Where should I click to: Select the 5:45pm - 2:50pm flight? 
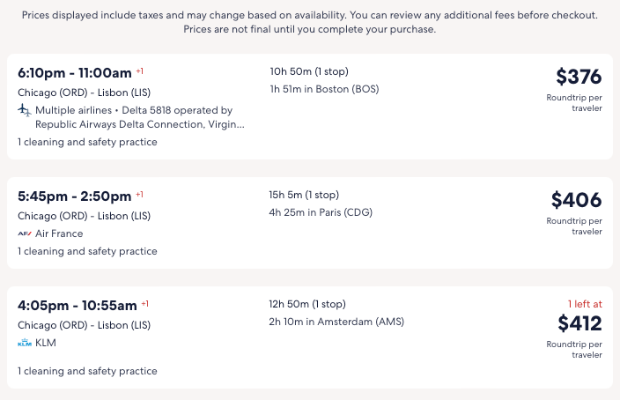[x=75, y=196]
